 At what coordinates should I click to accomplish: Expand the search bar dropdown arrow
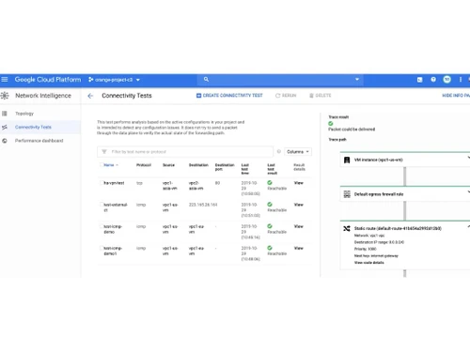click(x=357, y=80)
